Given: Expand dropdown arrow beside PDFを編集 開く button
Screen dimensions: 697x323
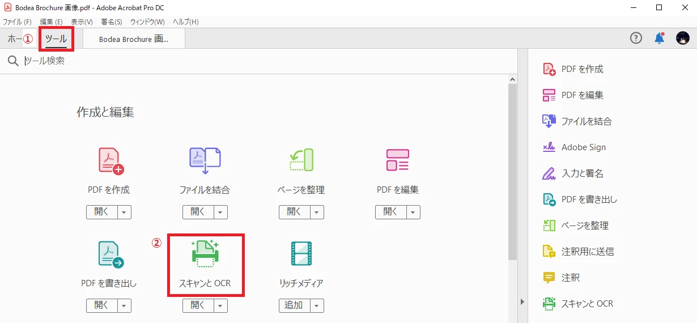Looking at the screenshot, I should (414, 212).
